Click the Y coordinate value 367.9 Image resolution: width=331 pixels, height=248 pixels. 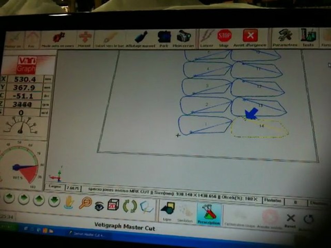[x=24, y=87]
